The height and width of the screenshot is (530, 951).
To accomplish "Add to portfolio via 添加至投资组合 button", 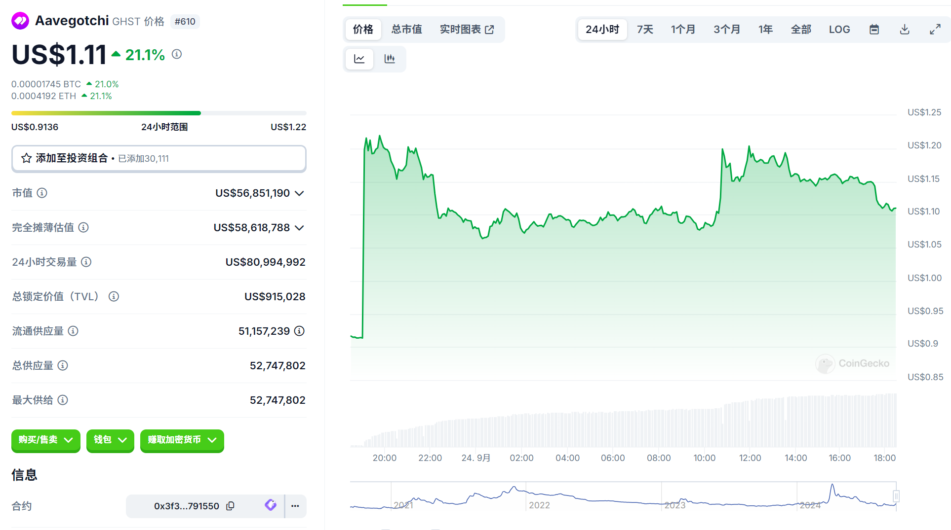I will [159, 158].
